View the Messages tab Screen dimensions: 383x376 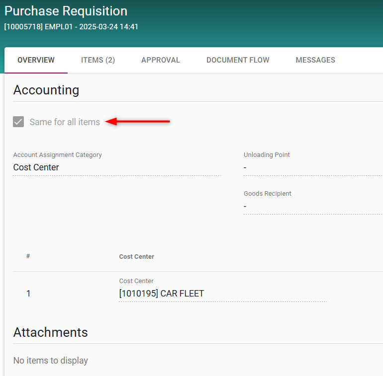[x=315, y=60]
